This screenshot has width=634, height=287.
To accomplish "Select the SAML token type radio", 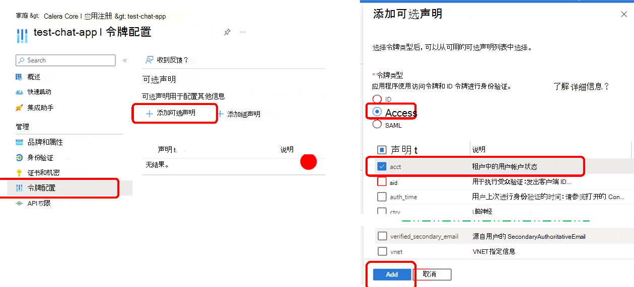I will tap(377, 125).
